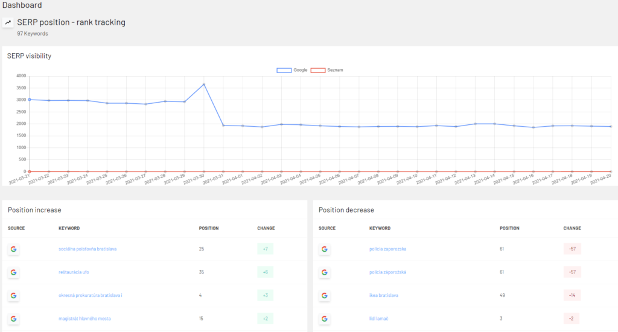Click the +6 change badge
Image resolution: width=618 pixels, height=332 pixels.
(x=266, y=272)
